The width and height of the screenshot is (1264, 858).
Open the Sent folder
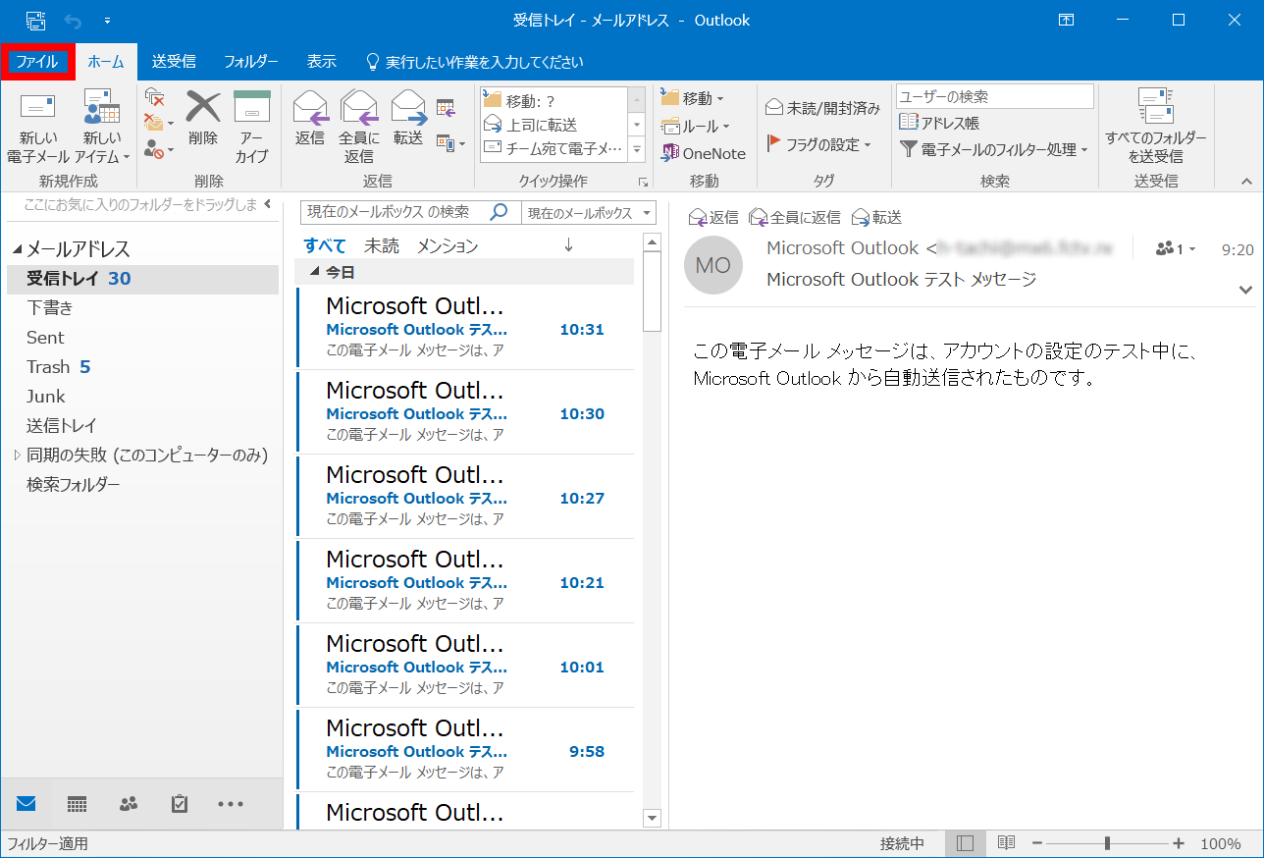pyautogui.click(x=143, y=338)
